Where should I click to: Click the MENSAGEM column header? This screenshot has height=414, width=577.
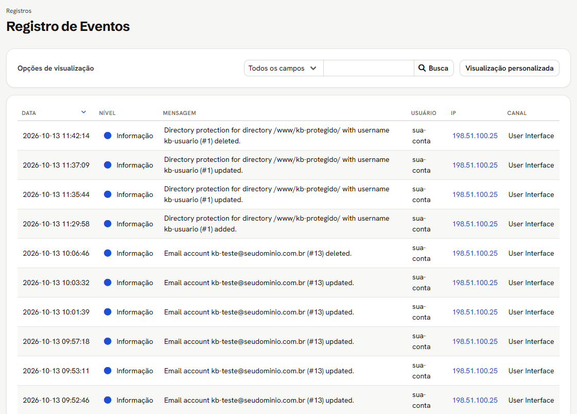pyautogui.click(x=179, y=113)
